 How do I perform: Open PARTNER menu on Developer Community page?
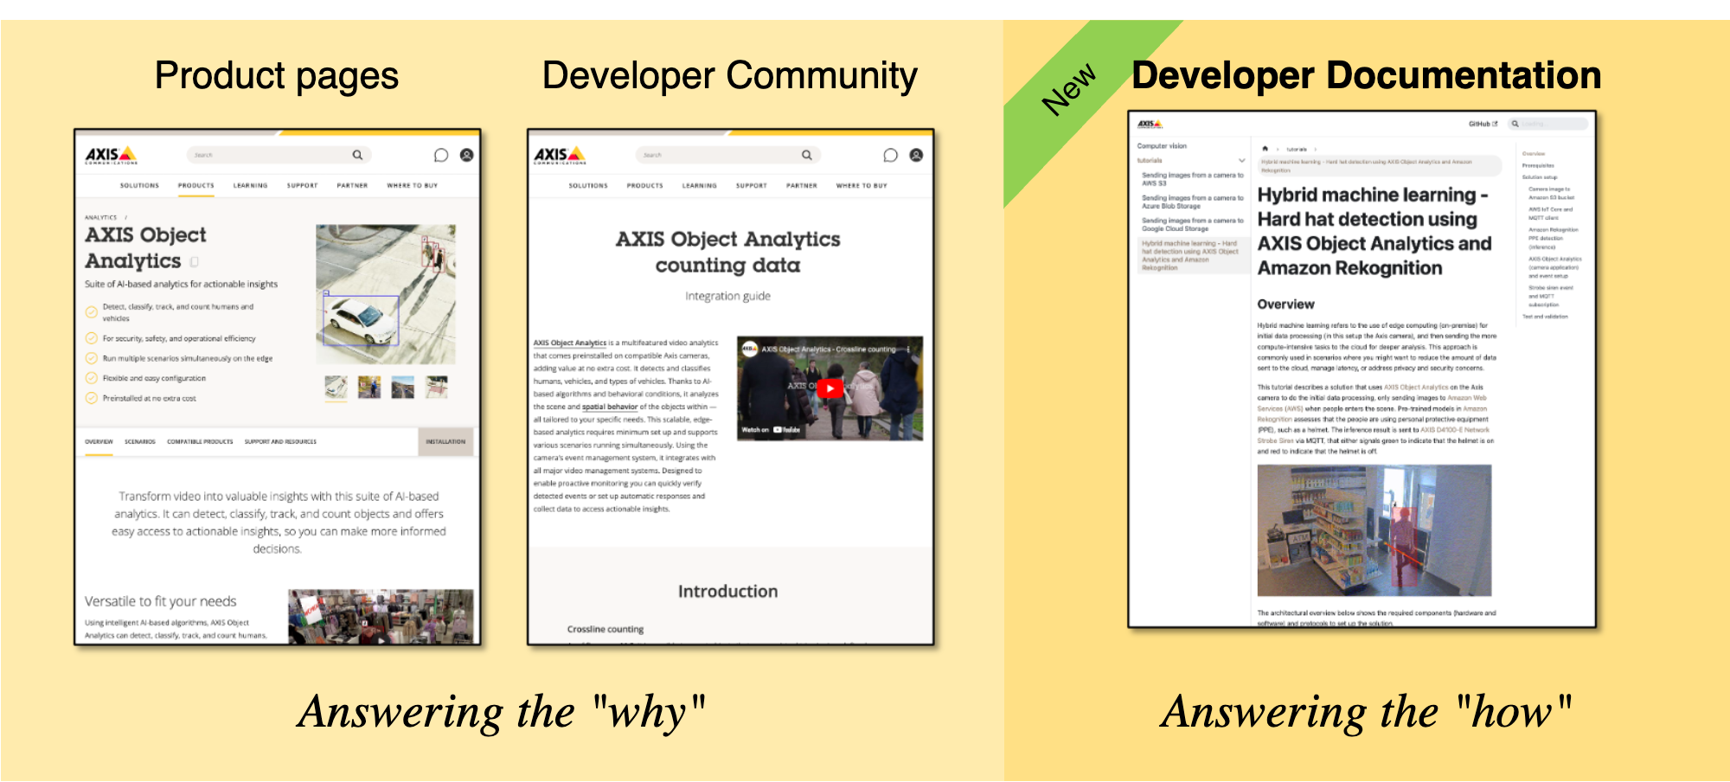[801, 185]
